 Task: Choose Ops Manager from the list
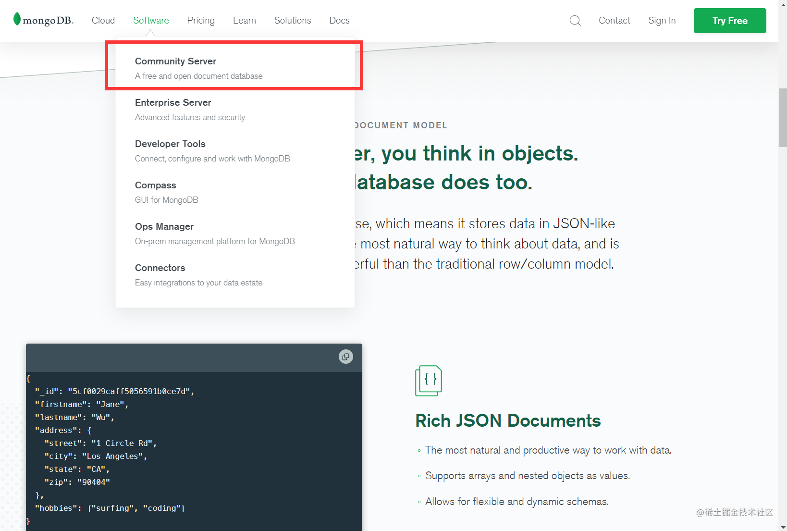[x=164, y=226]
